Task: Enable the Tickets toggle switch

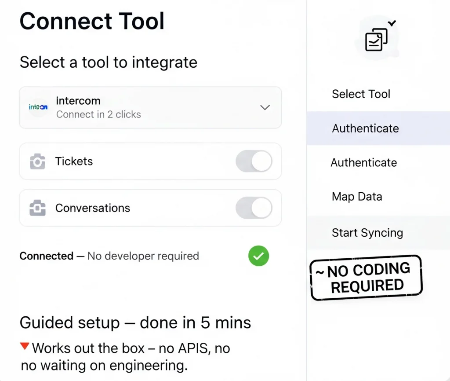Action: pos(254,161)
